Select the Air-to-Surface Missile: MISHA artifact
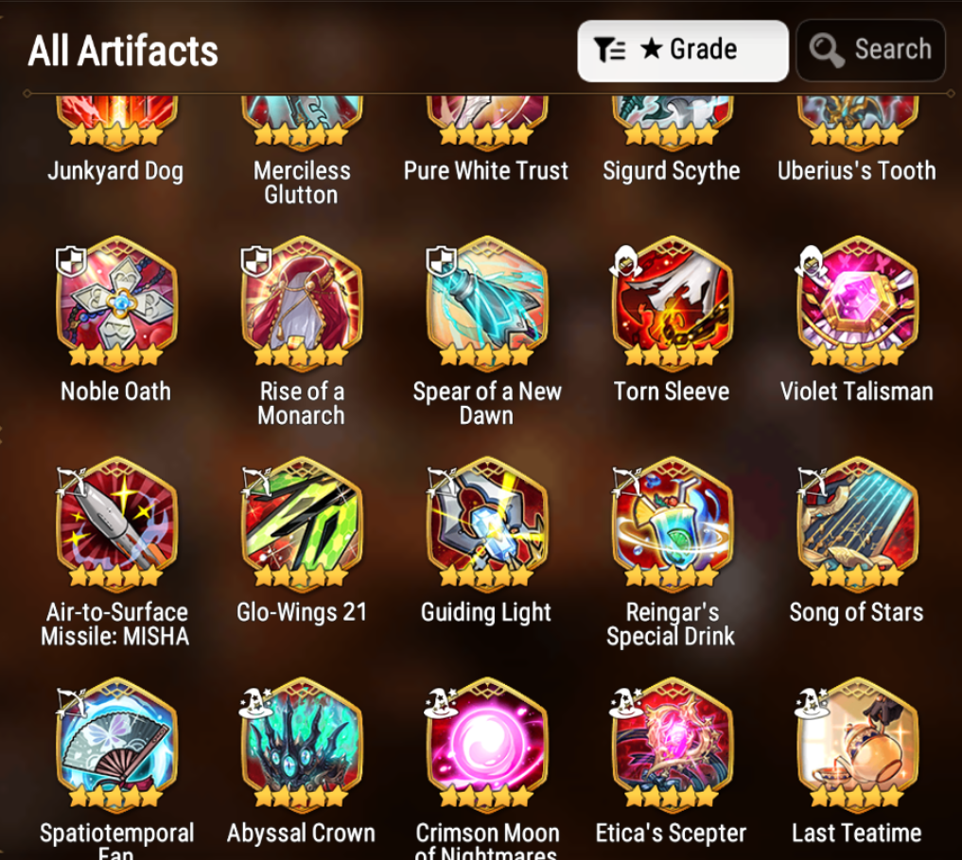Viewport: 962px width, 860px height. (x=116, y=524)
